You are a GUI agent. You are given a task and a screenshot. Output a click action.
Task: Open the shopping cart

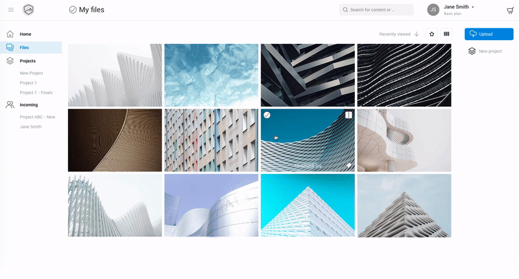pyautogui.click(x=510, y=10)
